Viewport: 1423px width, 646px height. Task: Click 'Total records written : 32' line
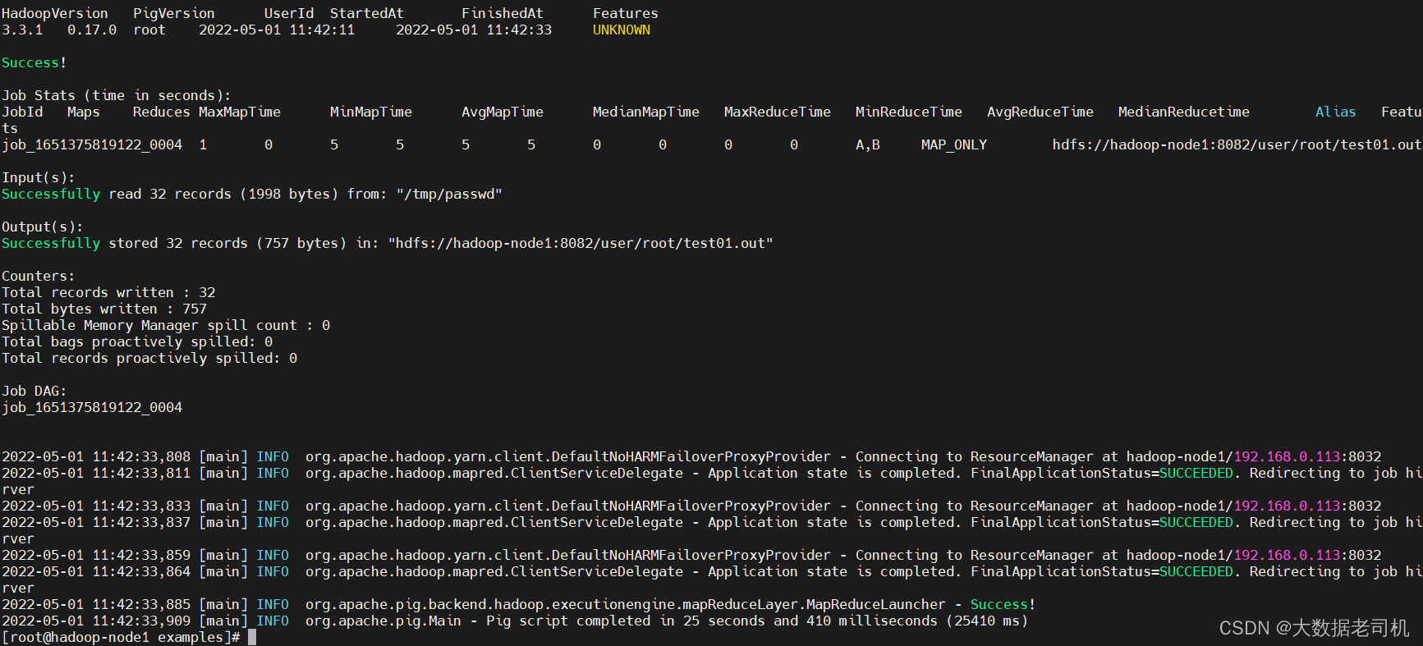coord(108,292)
